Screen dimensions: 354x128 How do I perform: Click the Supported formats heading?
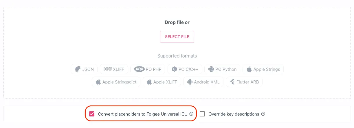177,56
